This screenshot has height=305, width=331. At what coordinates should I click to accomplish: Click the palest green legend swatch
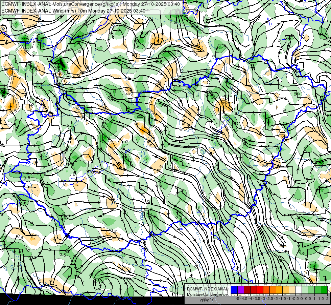click(x=305, y=290)
